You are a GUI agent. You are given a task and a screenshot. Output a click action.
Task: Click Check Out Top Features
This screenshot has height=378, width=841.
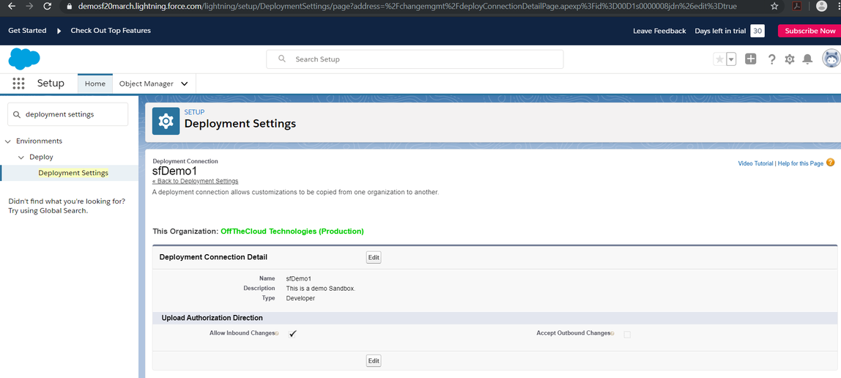coord(111,31)
